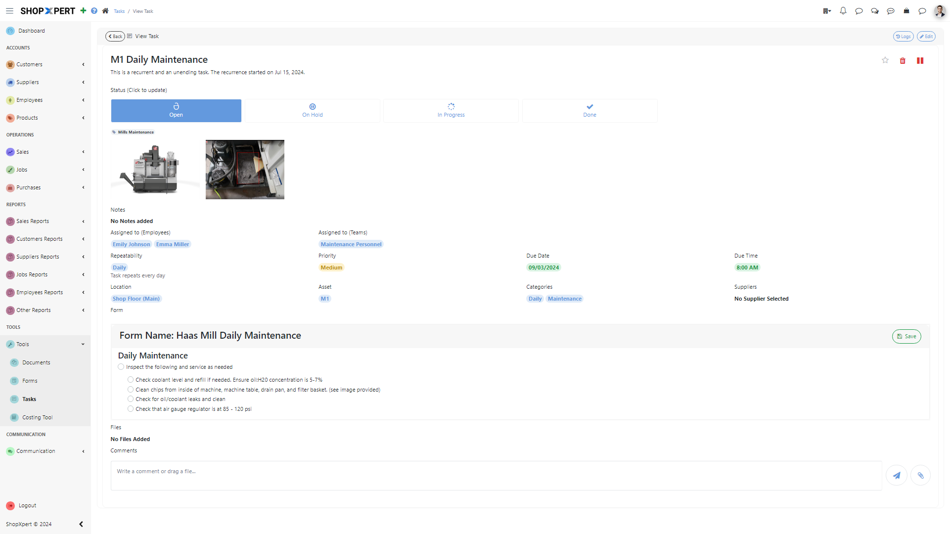This screenshot has height=534, width=950.
Task: Expand the Customers sidebar section
Action: [83, 64]
